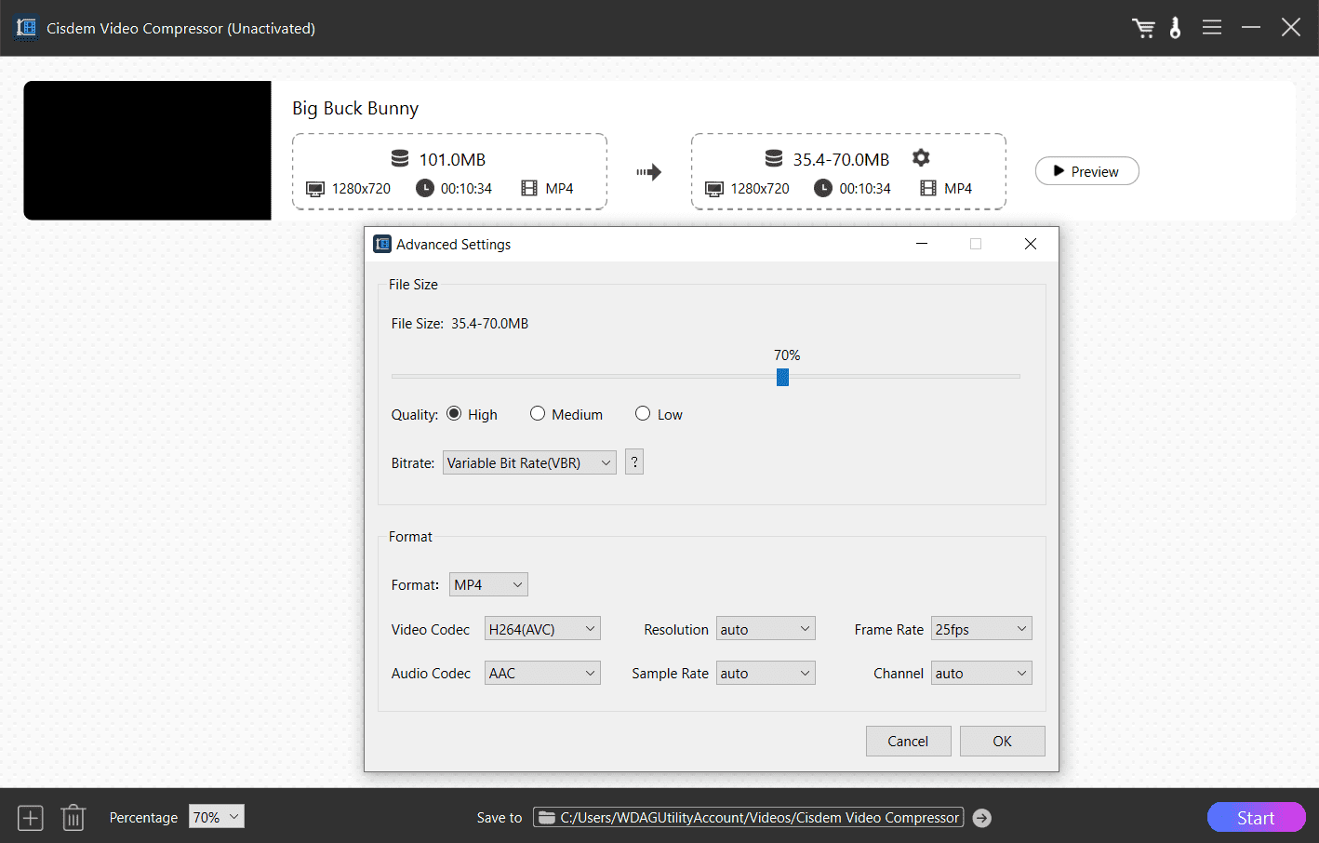Click OK in Advanced Settings
1319x843 pixels.
click(x=1002, y=742)
